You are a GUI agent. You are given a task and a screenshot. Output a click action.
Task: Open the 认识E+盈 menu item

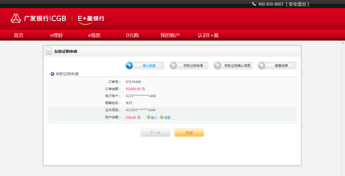tap(208, 35)
